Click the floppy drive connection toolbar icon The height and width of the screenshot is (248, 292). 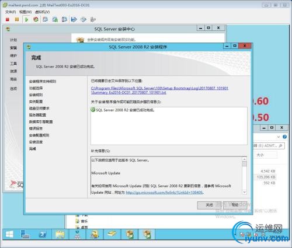pos(74,19)
